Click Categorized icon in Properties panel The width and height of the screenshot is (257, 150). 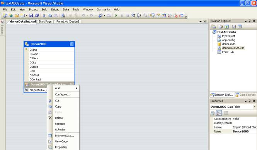213,113
